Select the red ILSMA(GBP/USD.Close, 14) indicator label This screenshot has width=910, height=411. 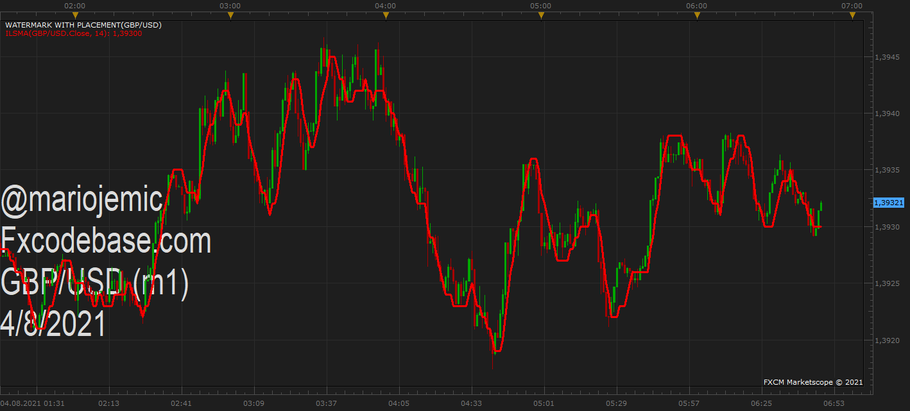point(74,33)
